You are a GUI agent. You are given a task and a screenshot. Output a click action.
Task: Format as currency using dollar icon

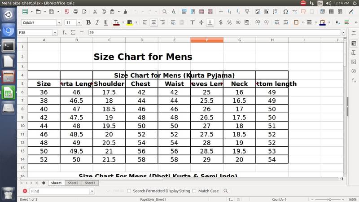click(x=220, y=22)
